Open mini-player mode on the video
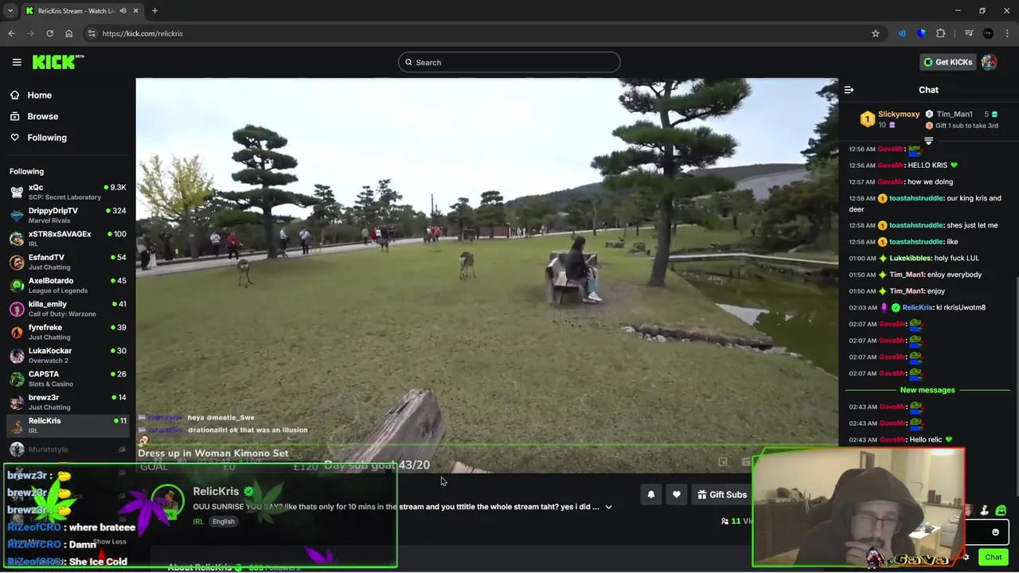Image resolution: width=1019 pixels, height=573 pixels. 723,462
